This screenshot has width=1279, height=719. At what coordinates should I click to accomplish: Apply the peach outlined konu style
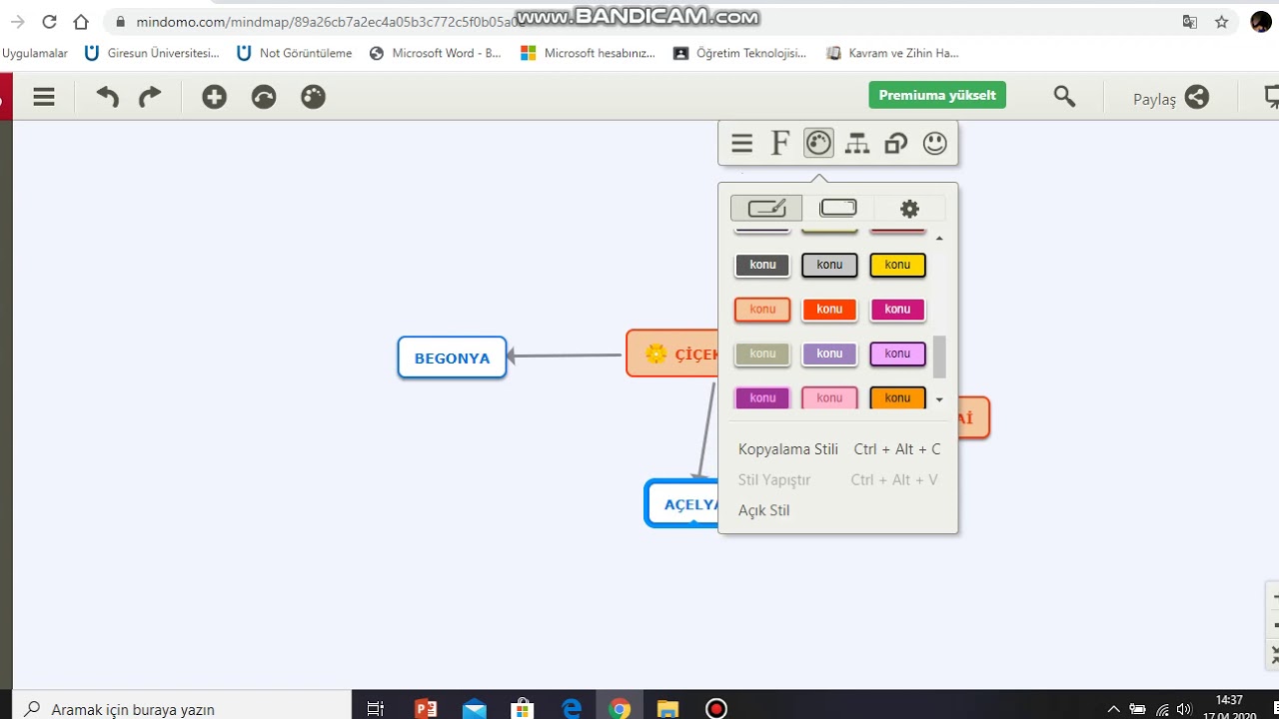[762, 310]
